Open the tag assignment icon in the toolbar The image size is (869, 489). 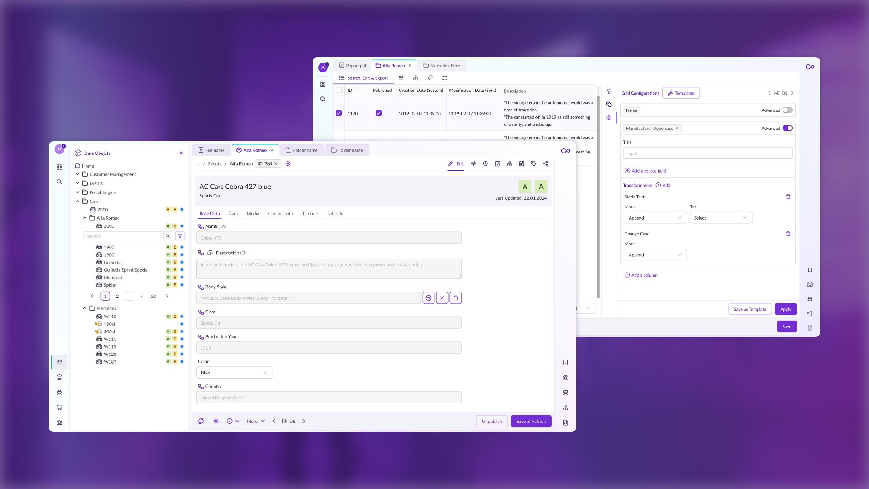pyautogui.click(x=534, y=163)
